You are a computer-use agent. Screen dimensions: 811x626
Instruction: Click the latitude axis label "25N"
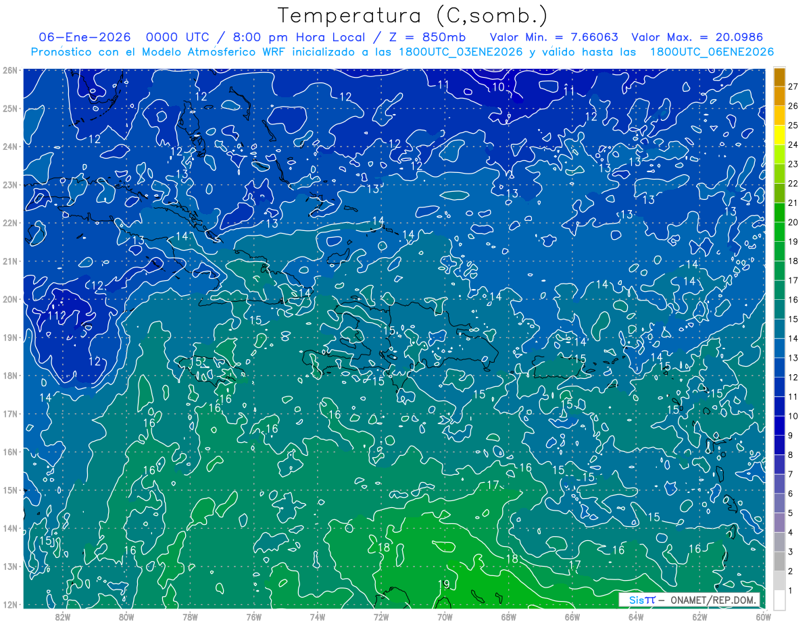[x=9, y=108]
